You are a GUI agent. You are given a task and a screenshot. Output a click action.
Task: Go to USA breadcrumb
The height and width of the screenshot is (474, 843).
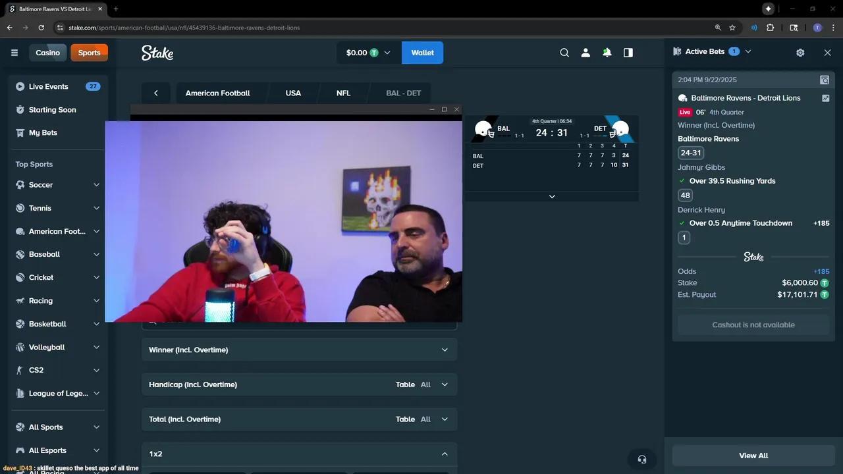(293, 93)
